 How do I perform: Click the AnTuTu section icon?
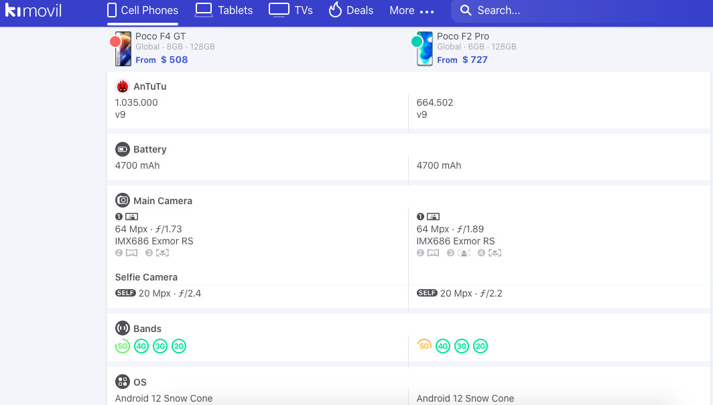point(122,86)
